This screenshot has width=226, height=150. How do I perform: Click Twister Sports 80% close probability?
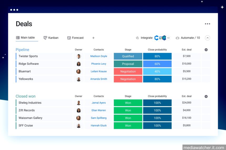point(157,56)
